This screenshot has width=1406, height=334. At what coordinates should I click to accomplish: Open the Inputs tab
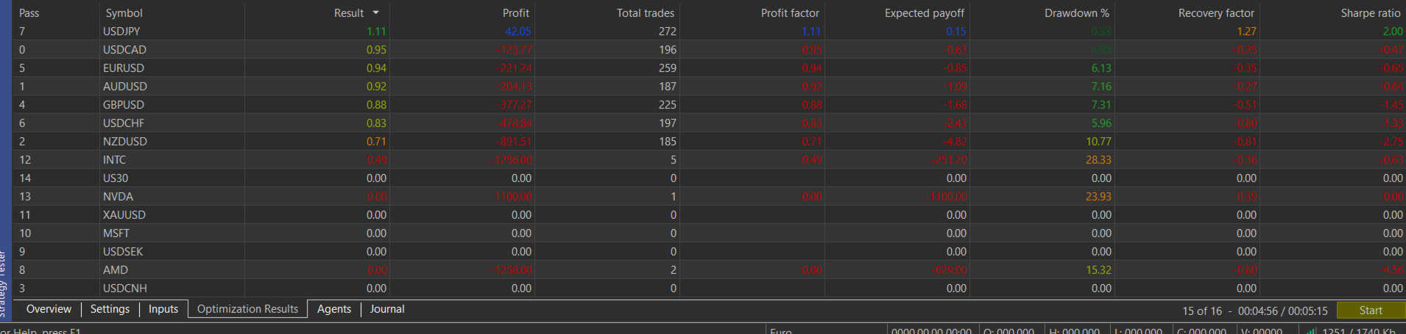[163, 309]
